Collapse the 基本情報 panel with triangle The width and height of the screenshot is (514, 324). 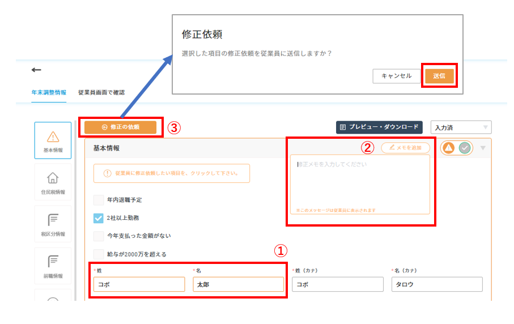pyautogui.click(x=483, y=148)
